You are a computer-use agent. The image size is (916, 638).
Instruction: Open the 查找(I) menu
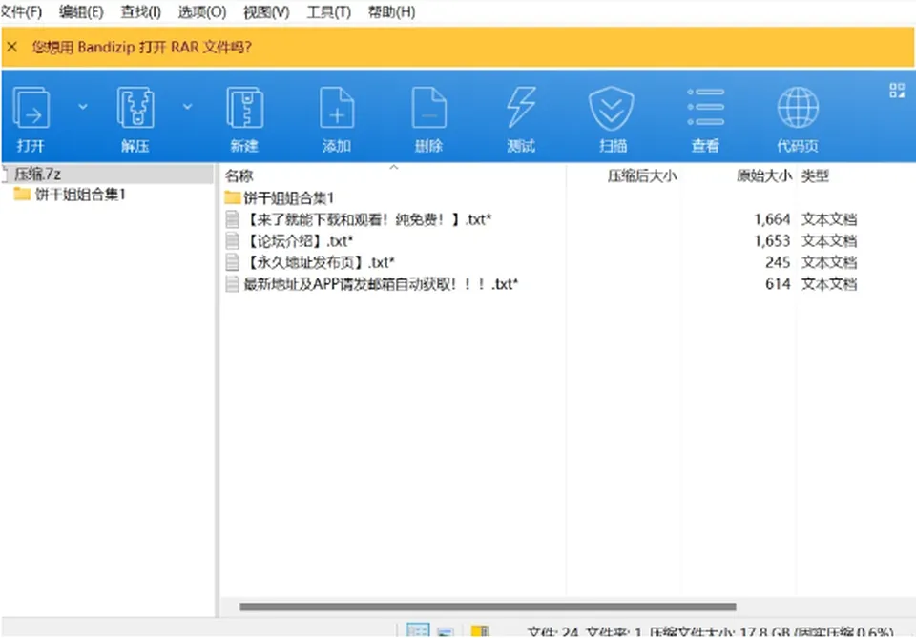(x=141, y=11)
